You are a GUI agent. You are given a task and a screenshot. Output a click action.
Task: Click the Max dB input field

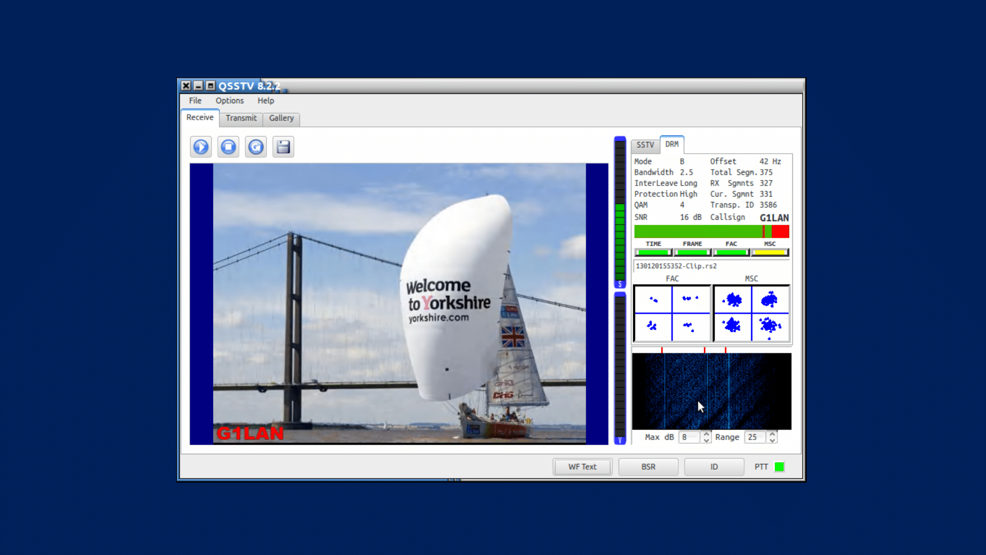[690, 437]
